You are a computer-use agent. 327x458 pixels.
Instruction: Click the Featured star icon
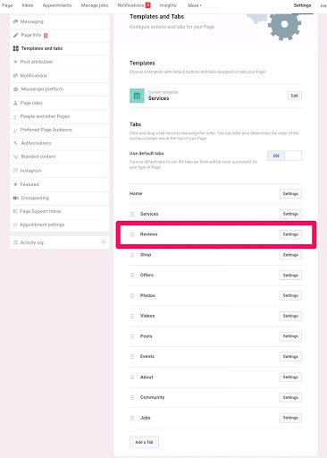pos(15,184)
